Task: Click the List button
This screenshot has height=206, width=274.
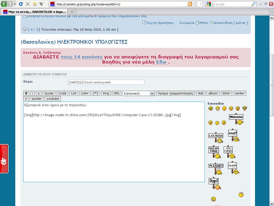Action: tap(74, 93)
